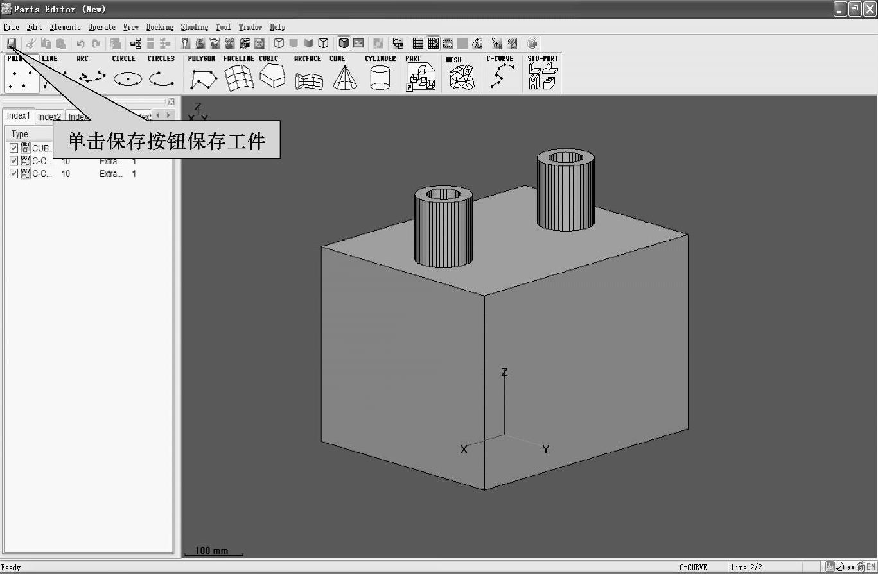This screenshot has width=878, height=574.
Task: Open the Shading menu
Action: [194, 27]
